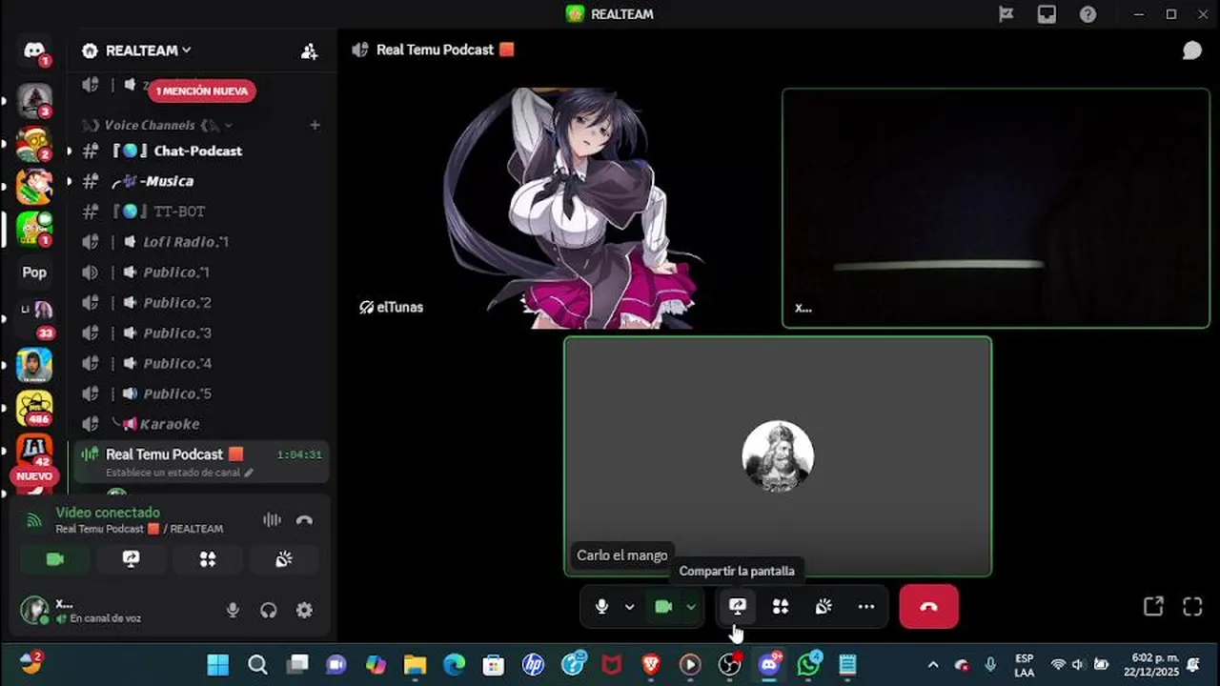Screen dimensions: 1220x686
Task: Collapse the Voice Channels category
Action: 157,125
